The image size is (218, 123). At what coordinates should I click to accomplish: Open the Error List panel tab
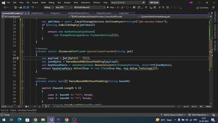tap(4, 110)
